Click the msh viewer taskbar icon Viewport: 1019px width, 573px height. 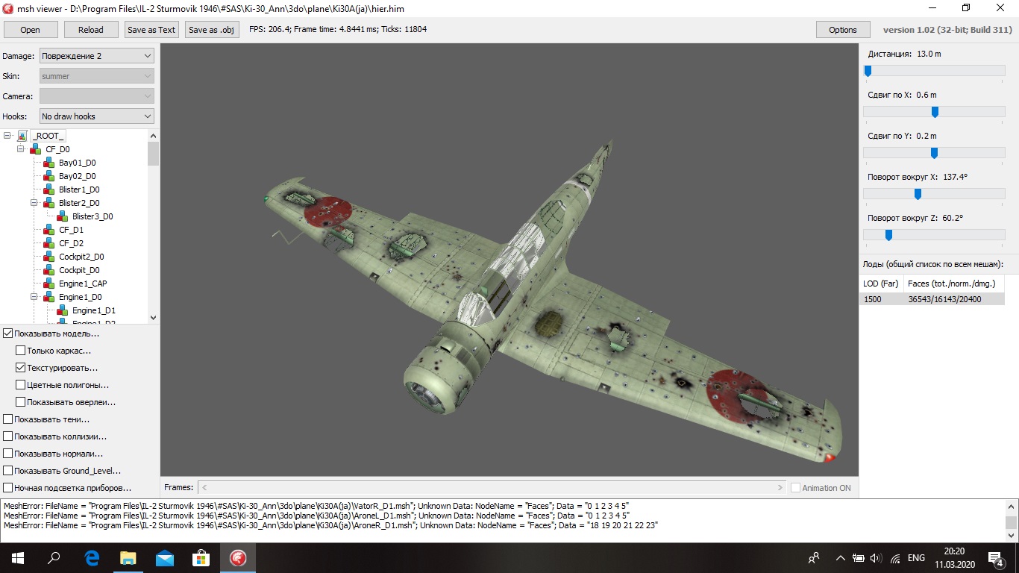pos(238,558)
